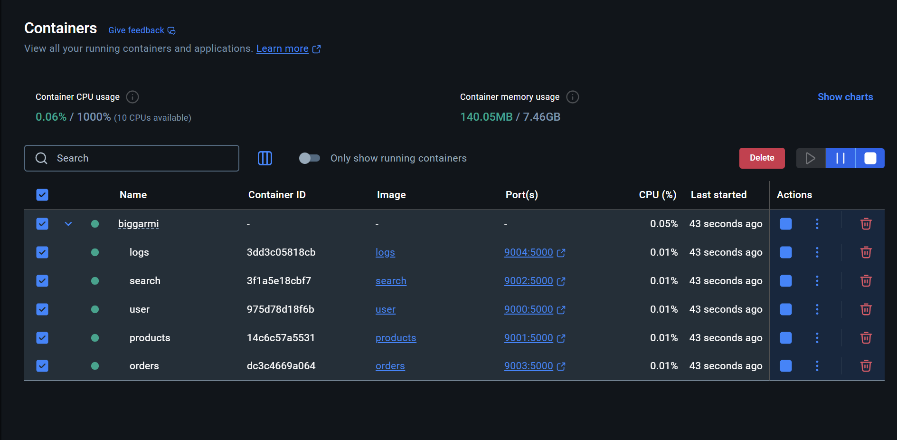Click the info icon beside Container memory usage

click(573, 97)
